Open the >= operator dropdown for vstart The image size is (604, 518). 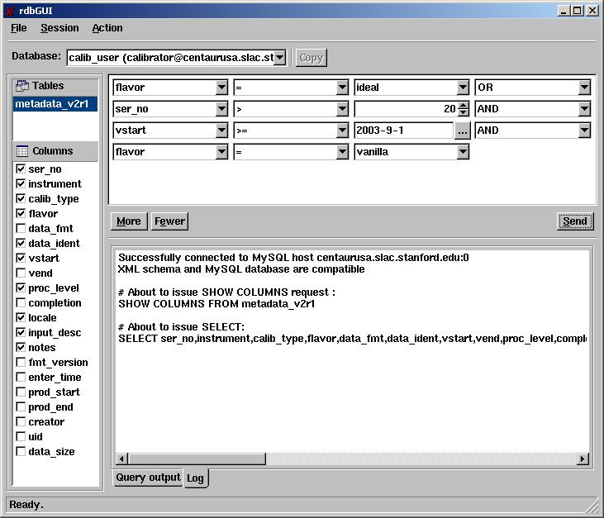342,131
